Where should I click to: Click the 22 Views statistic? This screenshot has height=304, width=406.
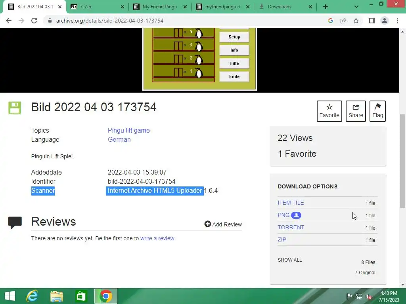pos(295,138)
